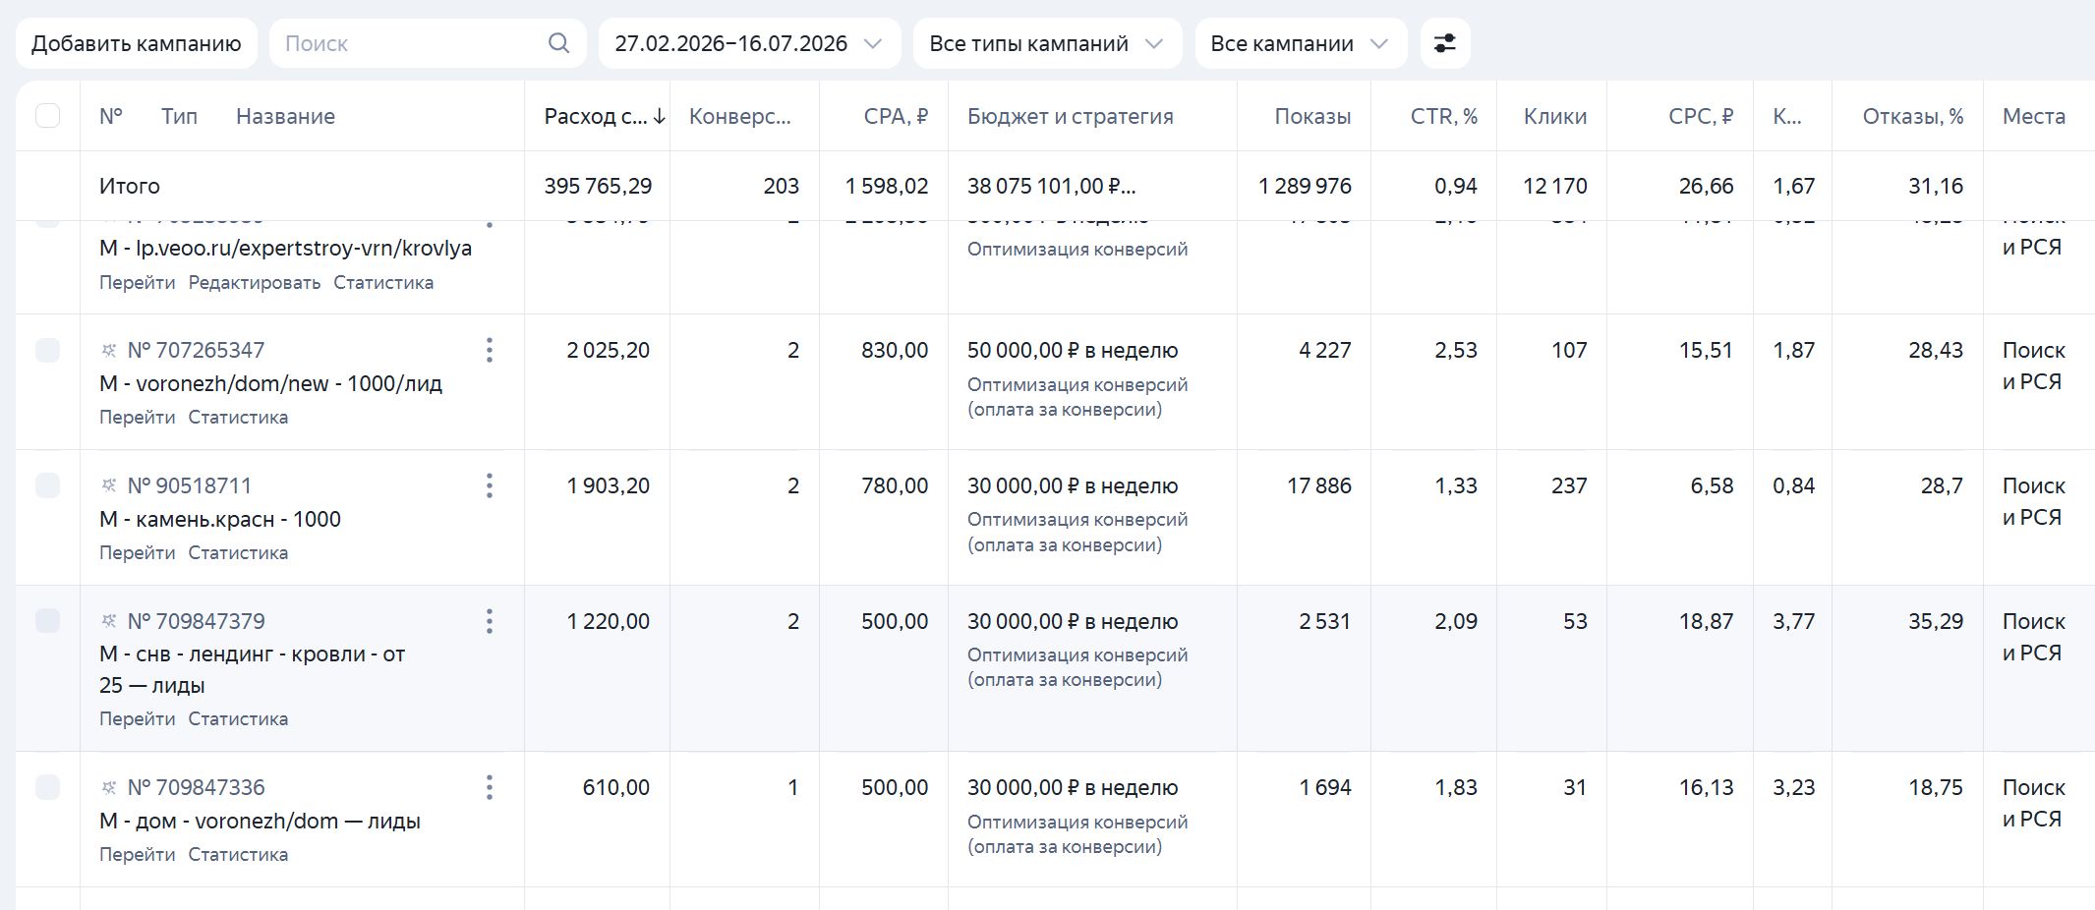The width and height of the screenshot is (2095, 910).
Task: Toggle the select-all checkbox in header
Action: tap(47, 116)
